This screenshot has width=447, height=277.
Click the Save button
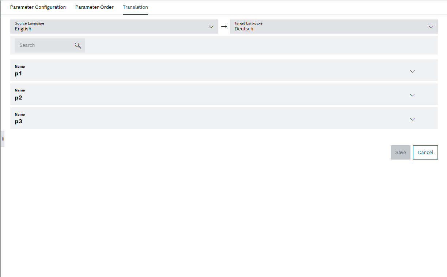401,152
